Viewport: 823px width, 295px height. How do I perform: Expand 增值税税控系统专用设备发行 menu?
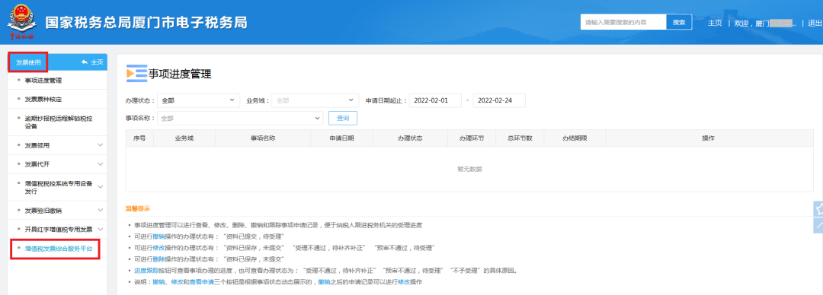pyautogui.click(x=101, y=187)
